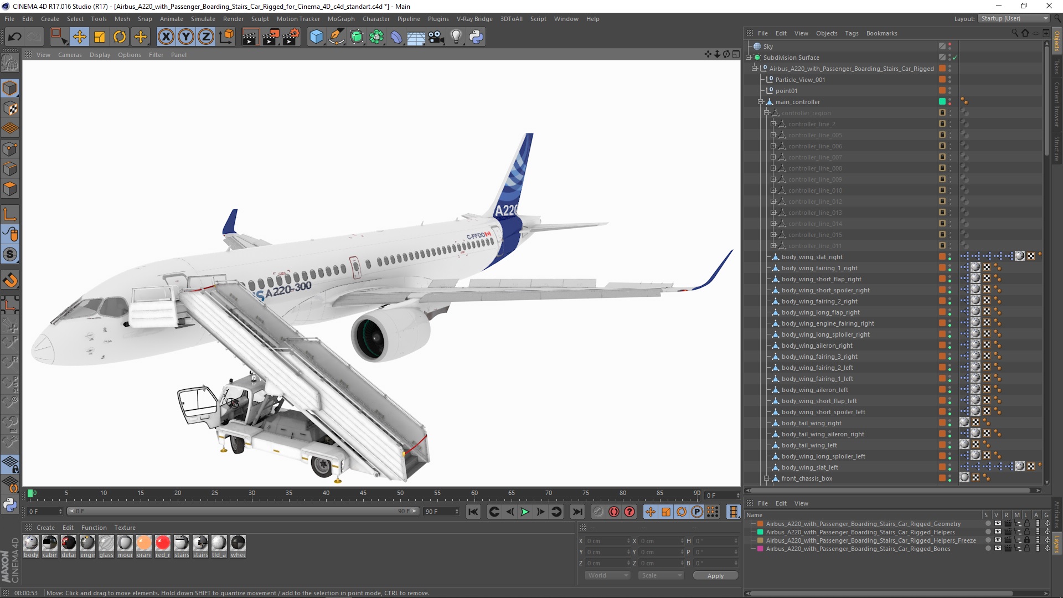The image size is (1063, 598).
Task: Click the Undo arrow icon
Action: point(15,37)
